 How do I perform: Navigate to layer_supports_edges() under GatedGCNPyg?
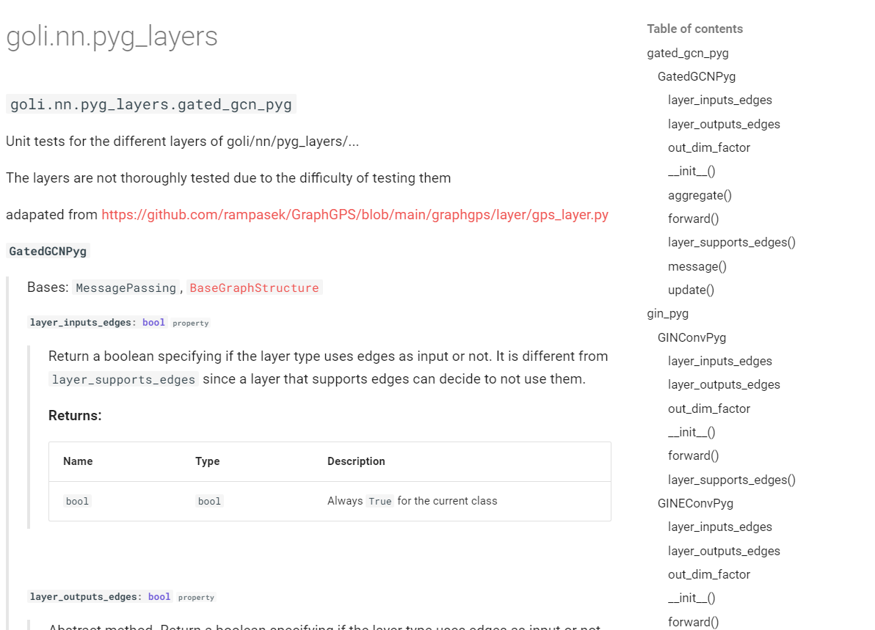point(731,242)
